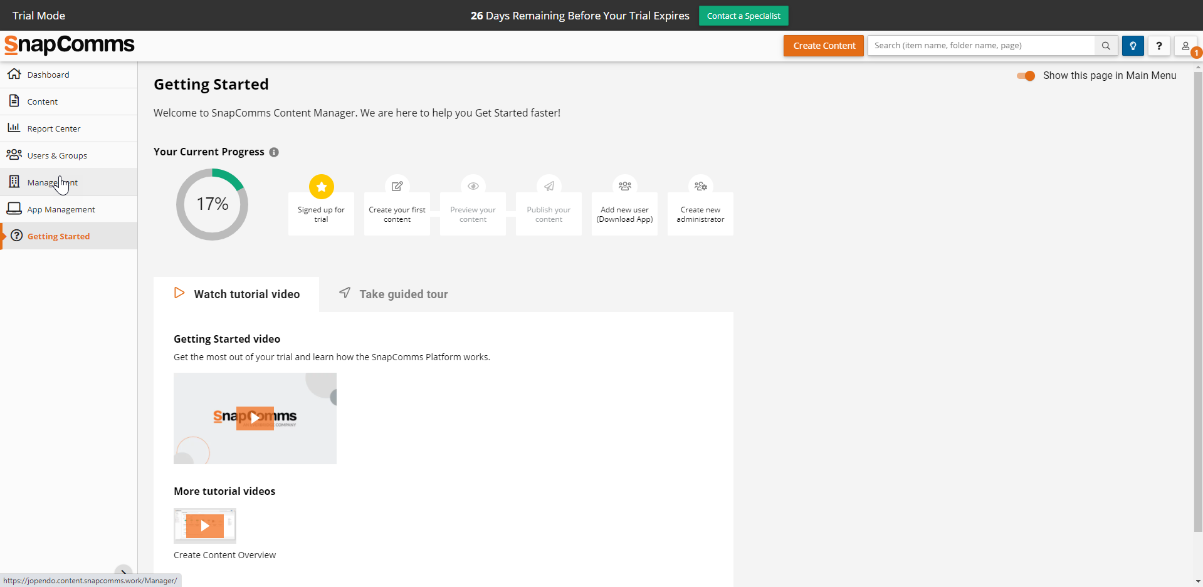Click the Create new administrator gear icon
This screenshot has height=587, width=1203.
point(701,186)
